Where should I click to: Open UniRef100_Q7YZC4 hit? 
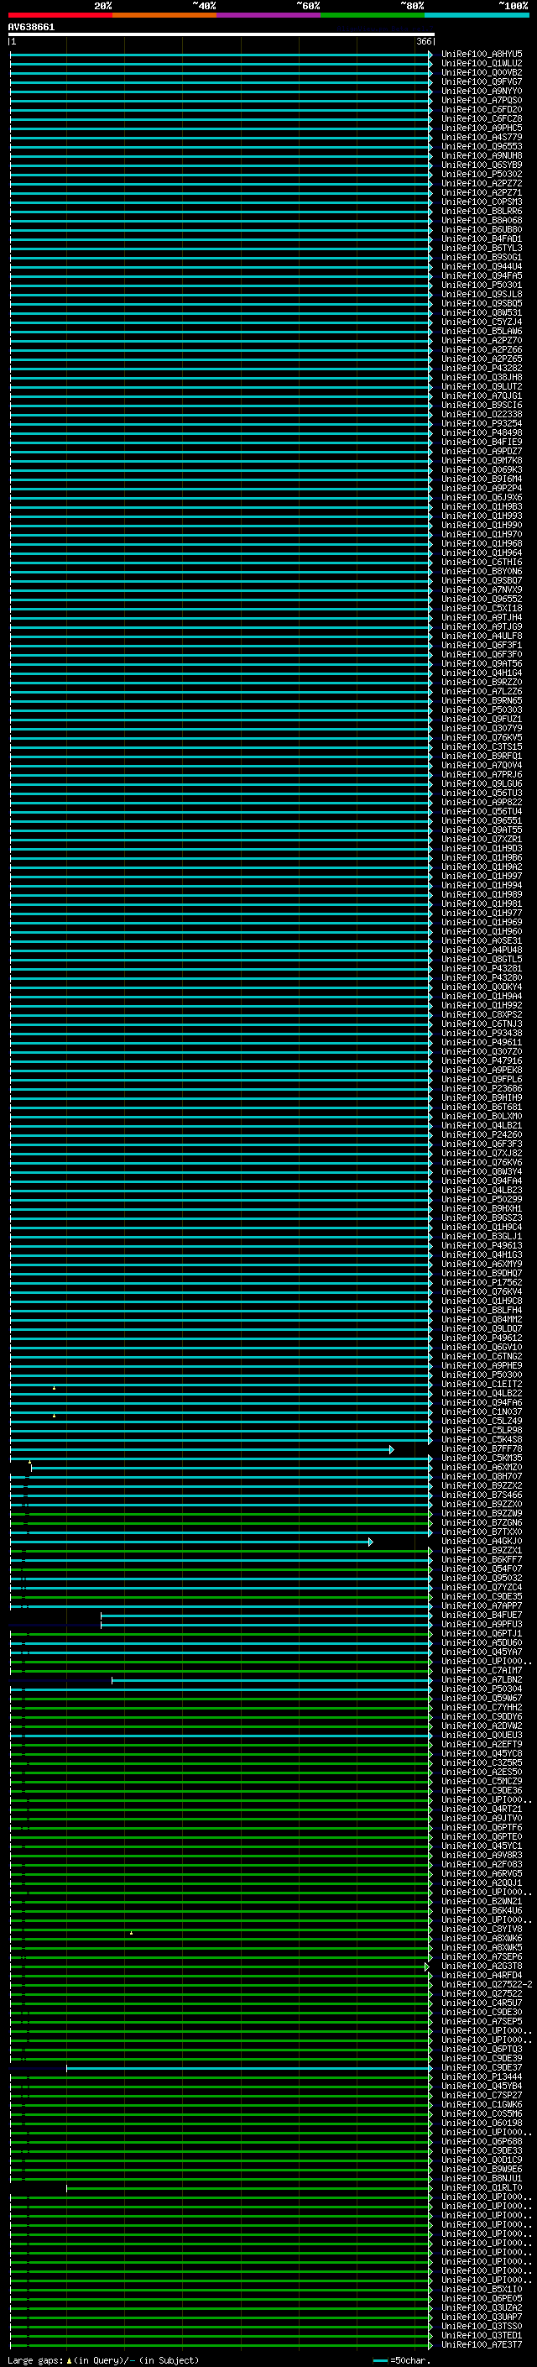pos(481,1588)
